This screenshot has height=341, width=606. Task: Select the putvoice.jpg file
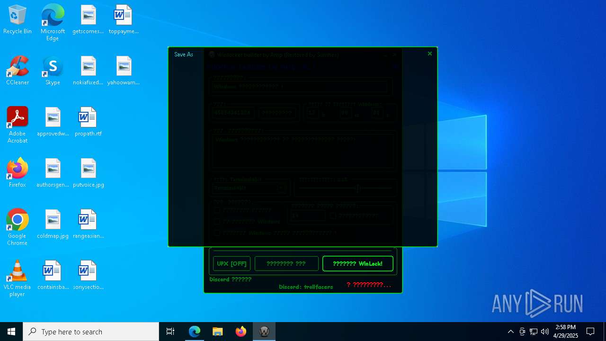(88, 173)
